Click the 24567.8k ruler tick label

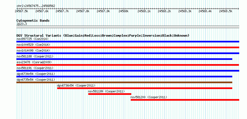pos(83,11)
